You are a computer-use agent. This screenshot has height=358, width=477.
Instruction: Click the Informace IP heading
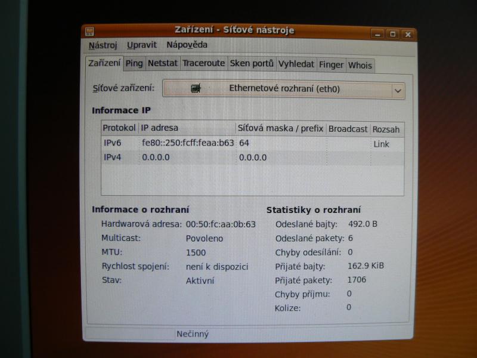tap(121, 110)
